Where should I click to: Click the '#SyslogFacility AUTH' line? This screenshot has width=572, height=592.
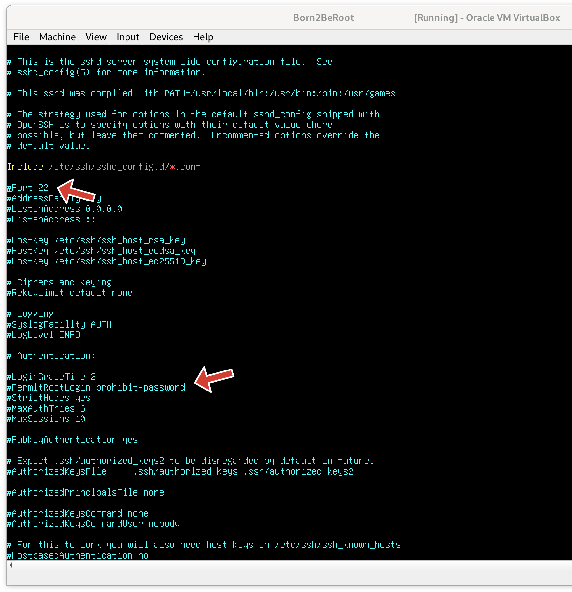tap(59, 324)
